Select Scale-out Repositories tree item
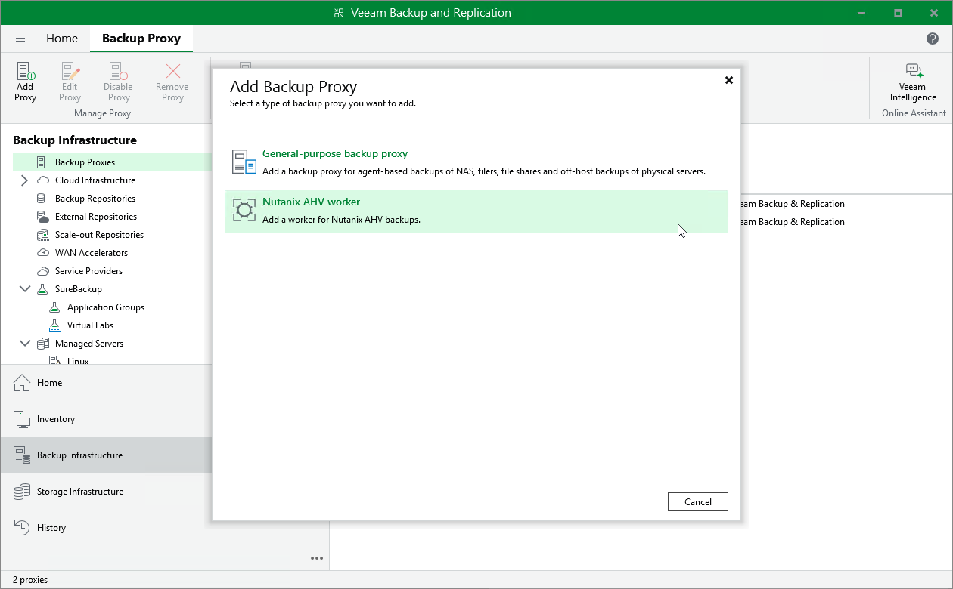 (99, 235)
